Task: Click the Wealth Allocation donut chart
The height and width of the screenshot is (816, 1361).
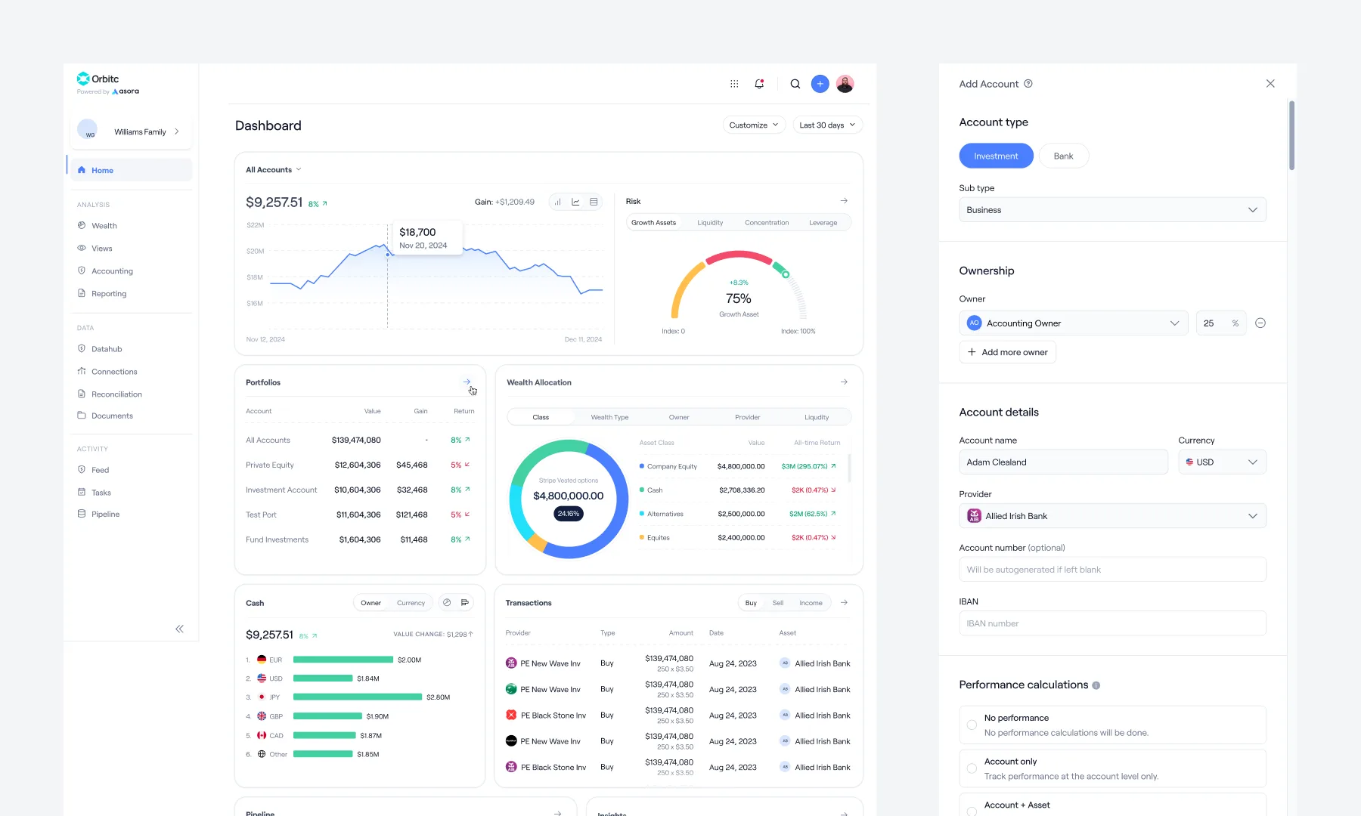Action: coord(569,499)
